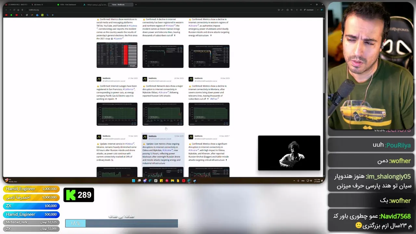Viewport: 416px width, 234px height.
Task: Open the Finland connectivity chart image
Action: [163, 57]
